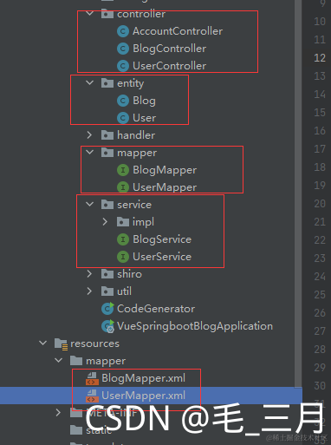Viewport: 331px width, 445px height.
Task: Click line number 20 in the gutter
Action: [x=320, y=204]
